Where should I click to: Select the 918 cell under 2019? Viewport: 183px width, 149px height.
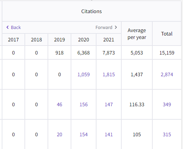[59, 53]
